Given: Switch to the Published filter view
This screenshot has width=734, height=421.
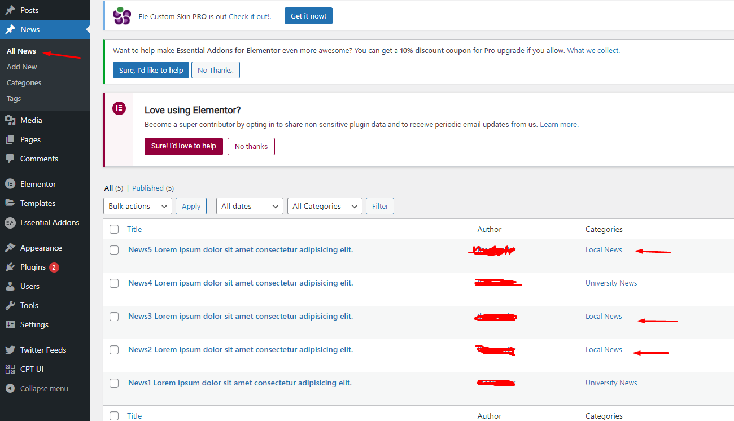Looking at the screenshot, I should click(148, 188).
